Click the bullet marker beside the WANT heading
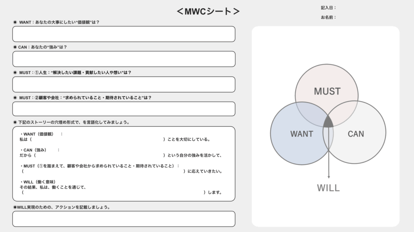The image size is (414, 232). (15, 23)
